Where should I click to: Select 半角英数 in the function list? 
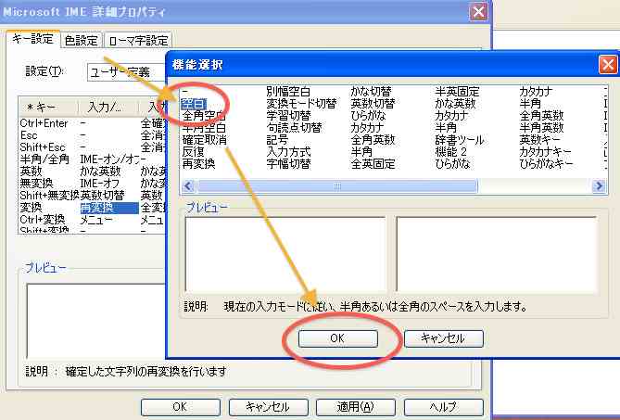click(541, 128)
